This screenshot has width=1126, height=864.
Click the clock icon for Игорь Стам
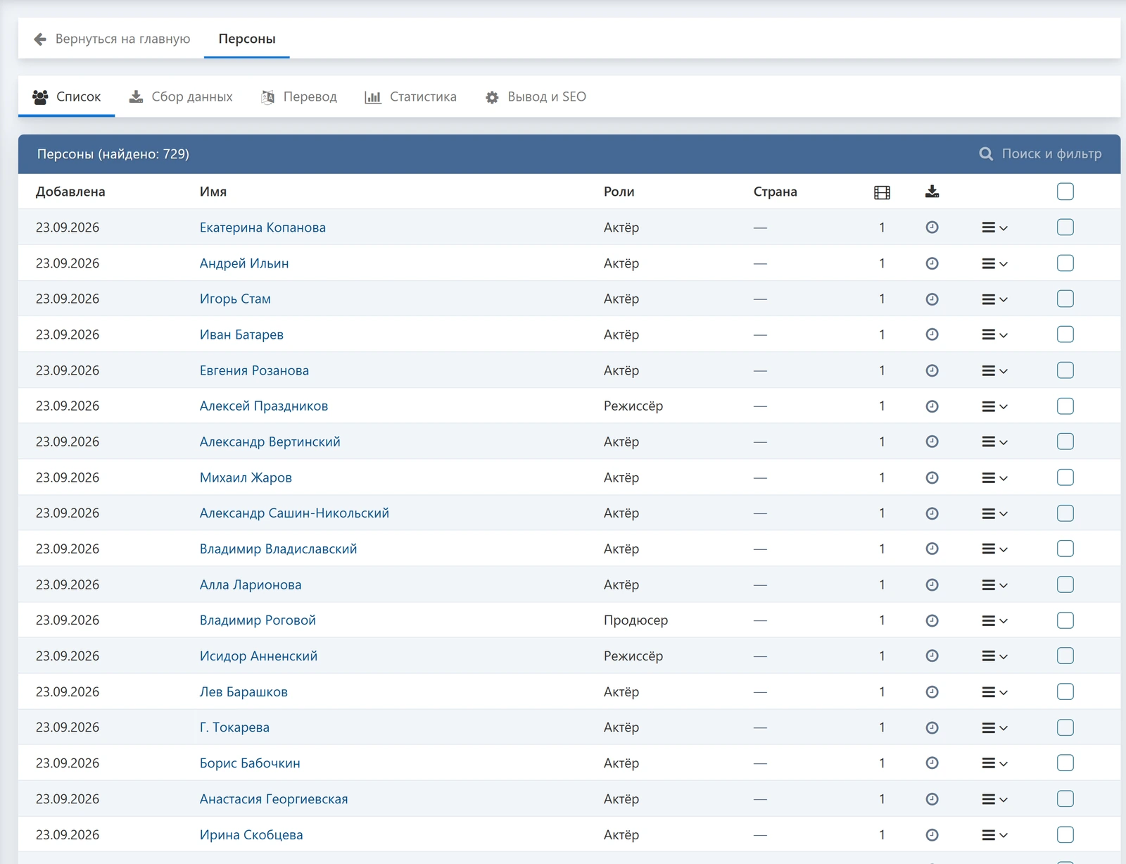pyautogui.click(x=932, y=299)
